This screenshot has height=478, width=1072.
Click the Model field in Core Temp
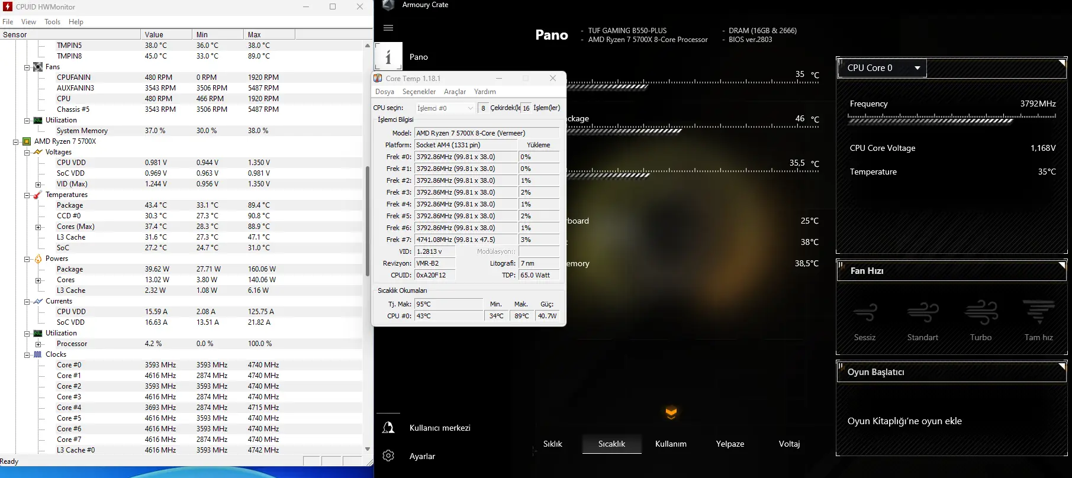[x=487, y=133]
